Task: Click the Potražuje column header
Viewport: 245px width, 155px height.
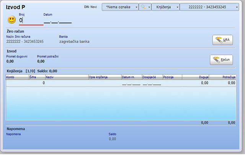Action: pyautogui.click(x=222, y=77)
